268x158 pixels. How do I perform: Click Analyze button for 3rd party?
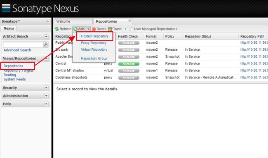[x=129, y=50]
